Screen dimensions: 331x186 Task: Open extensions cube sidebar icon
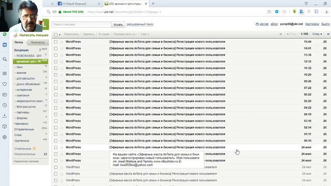pos(5,126)
